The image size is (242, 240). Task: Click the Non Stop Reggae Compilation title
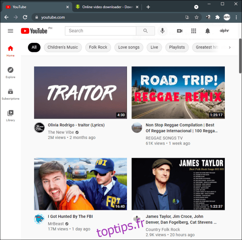[182, 128]
